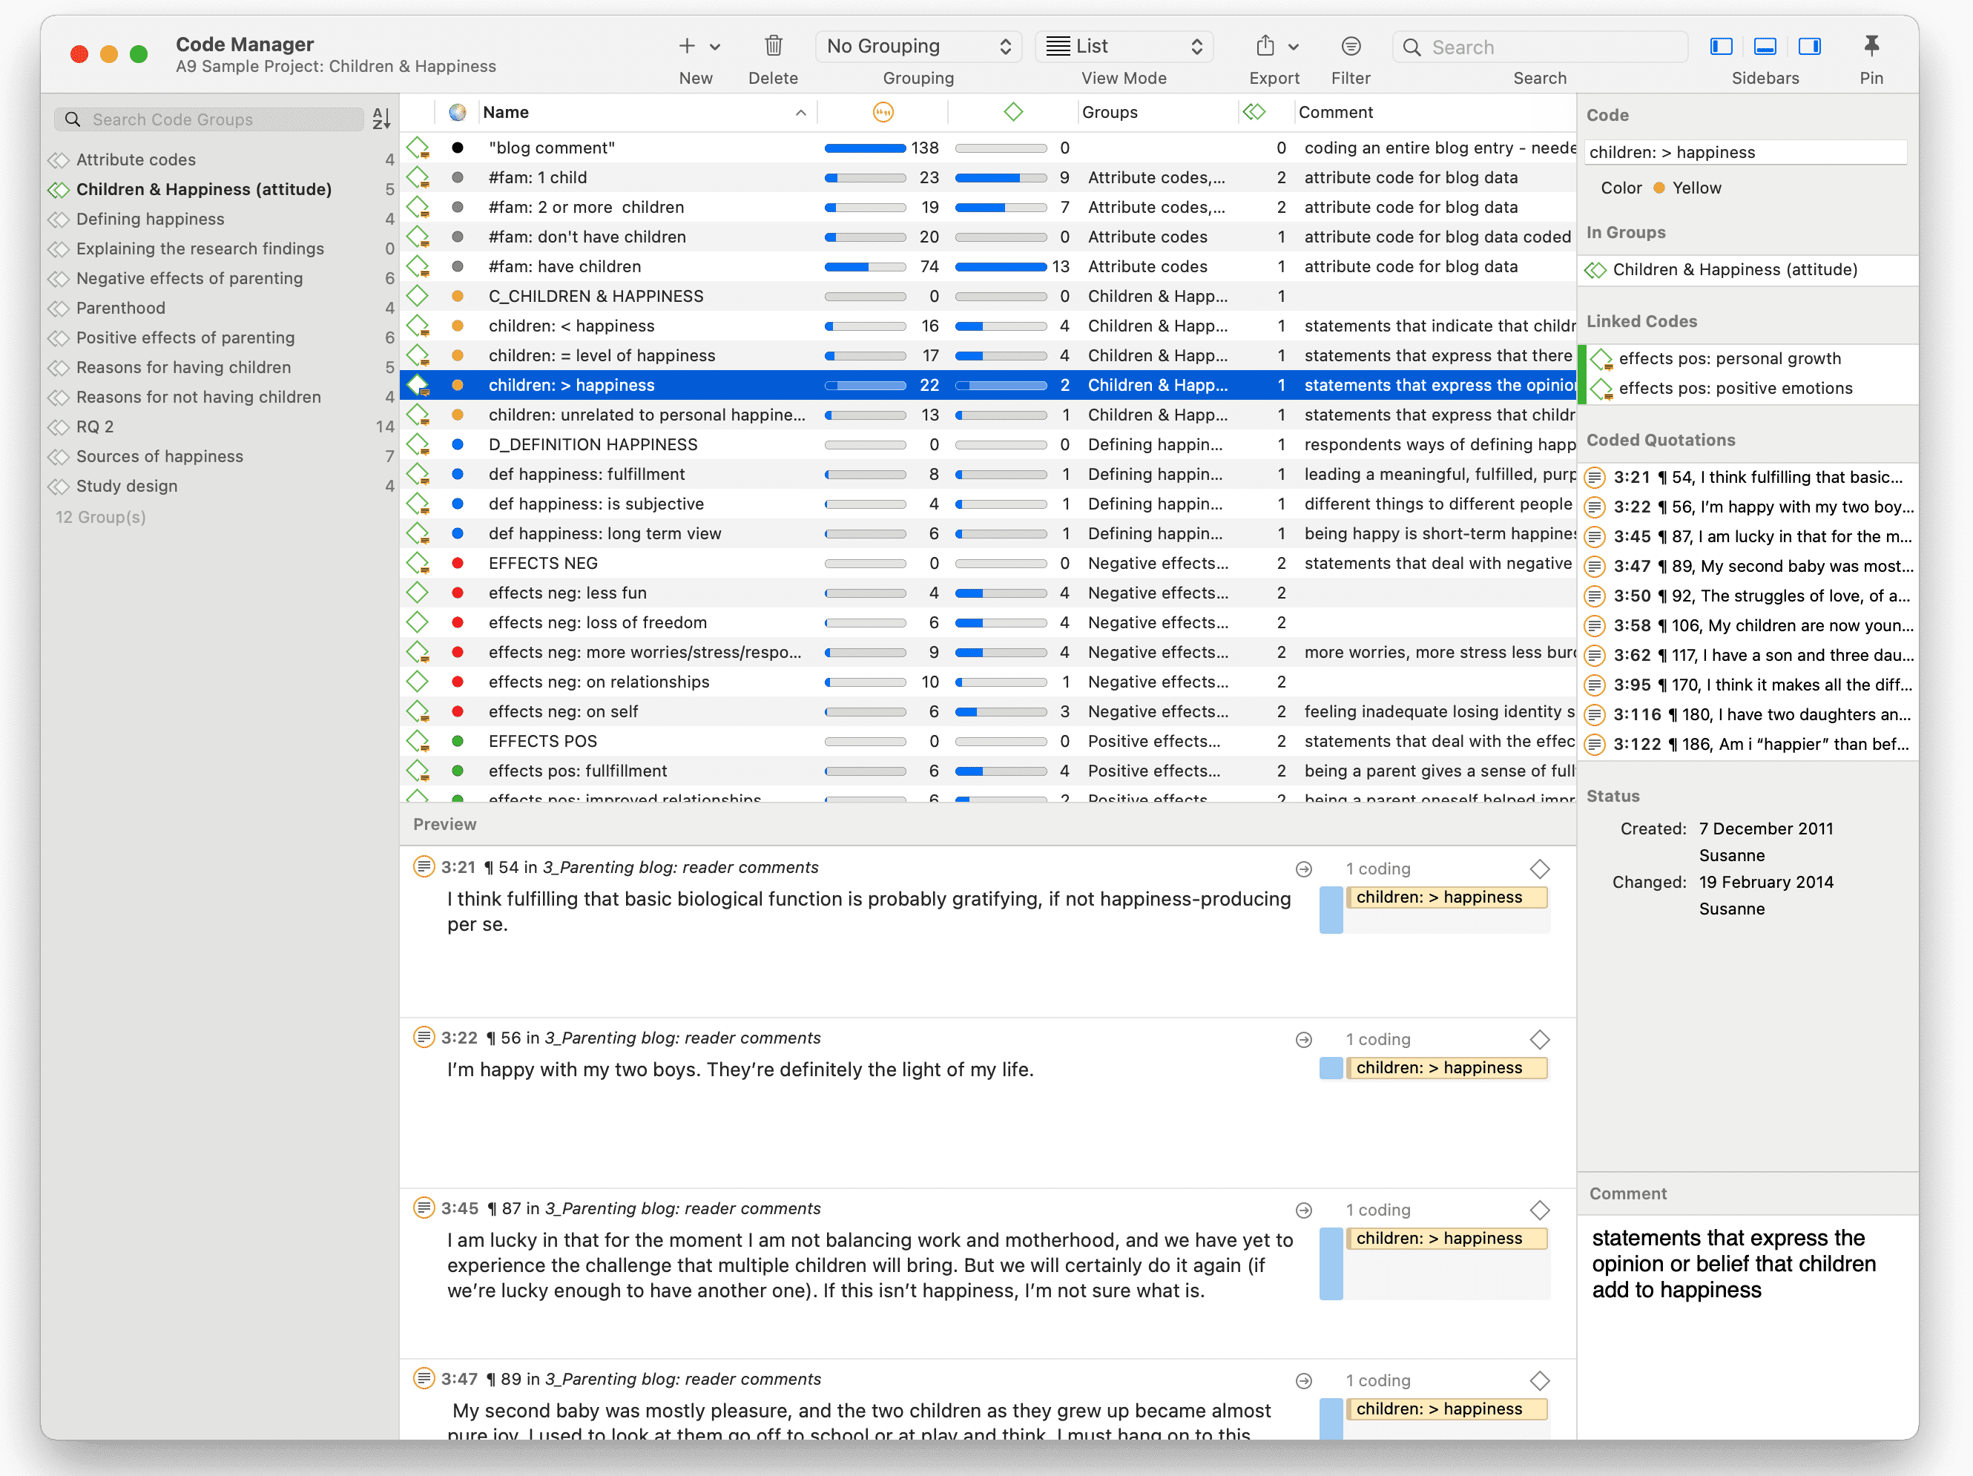Sort by the Groups column header
Image resolution: width=1973 pixels, height=1476 pixels.
[x=1159, y=113]
